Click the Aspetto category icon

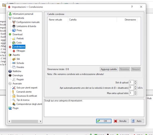pyautogui.click(x=10, y=55)
